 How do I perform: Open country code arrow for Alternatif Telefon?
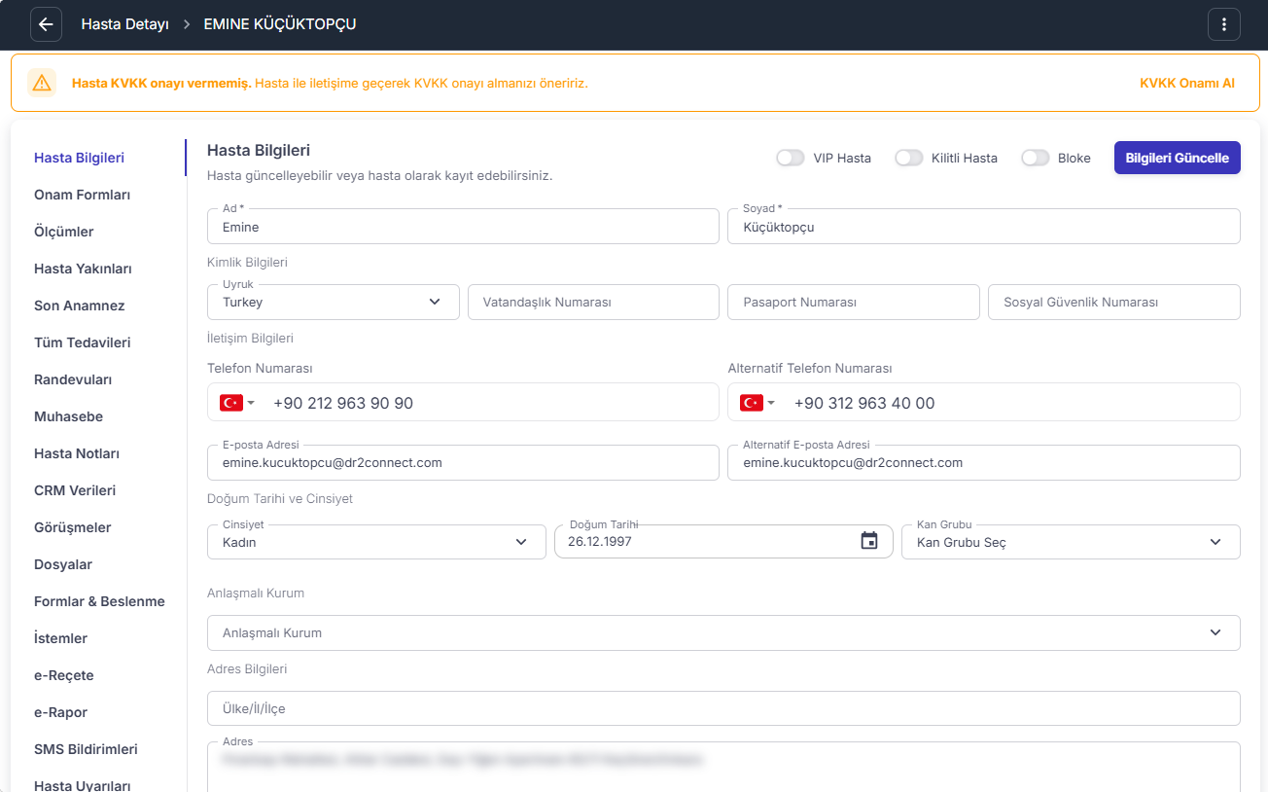click(772, 403)
